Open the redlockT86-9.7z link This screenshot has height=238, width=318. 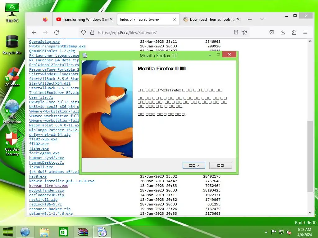click(45, 205)
